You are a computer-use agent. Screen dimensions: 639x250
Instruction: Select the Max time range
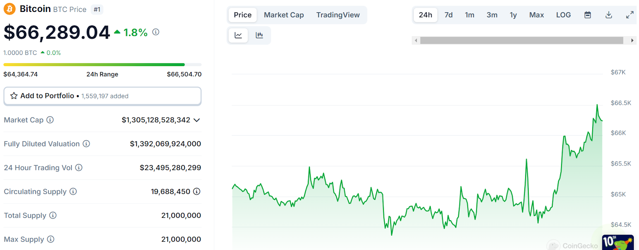[536, 15]
